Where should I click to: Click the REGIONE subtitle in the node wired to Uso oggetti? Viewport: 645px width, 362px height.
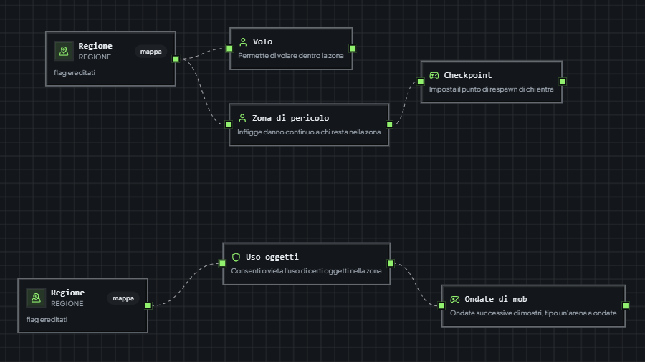pos(67,304)
